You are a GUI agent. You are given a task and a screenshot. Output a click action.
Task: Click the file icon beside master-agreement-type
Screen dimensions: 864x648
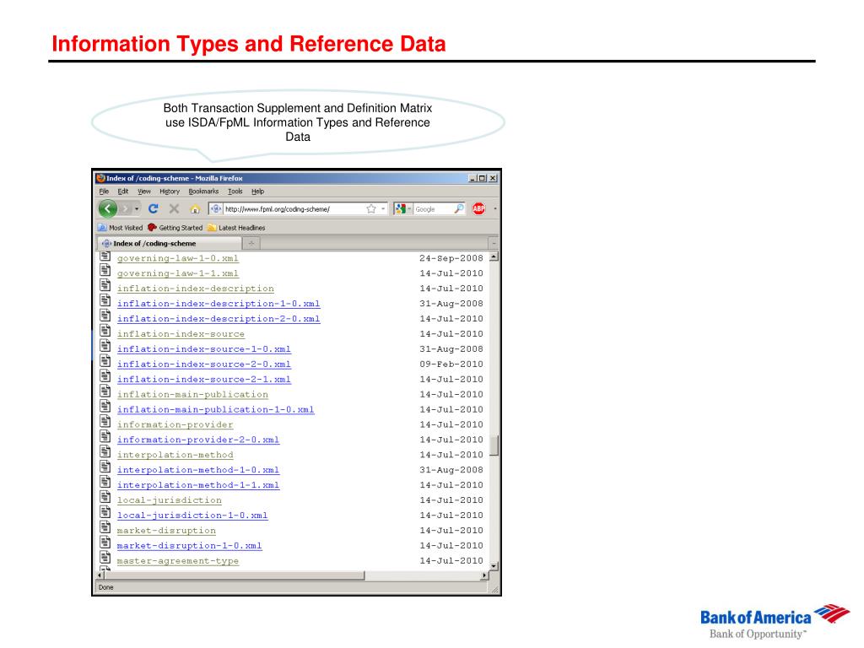click(105, 558)
